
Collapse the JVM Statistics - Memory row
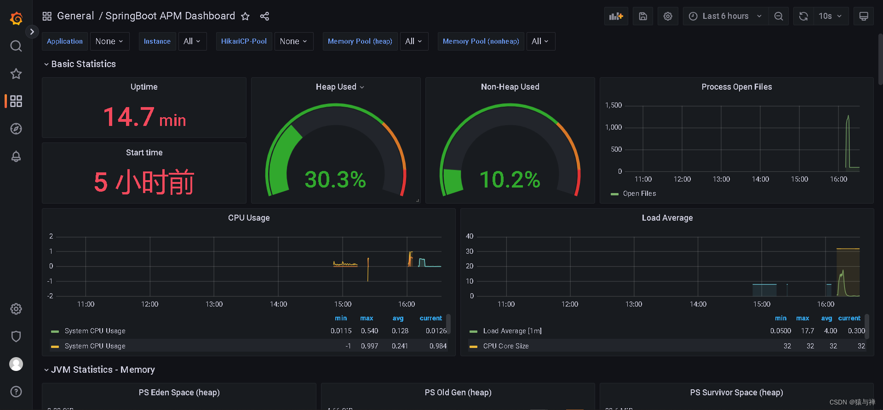click(99, 370)
